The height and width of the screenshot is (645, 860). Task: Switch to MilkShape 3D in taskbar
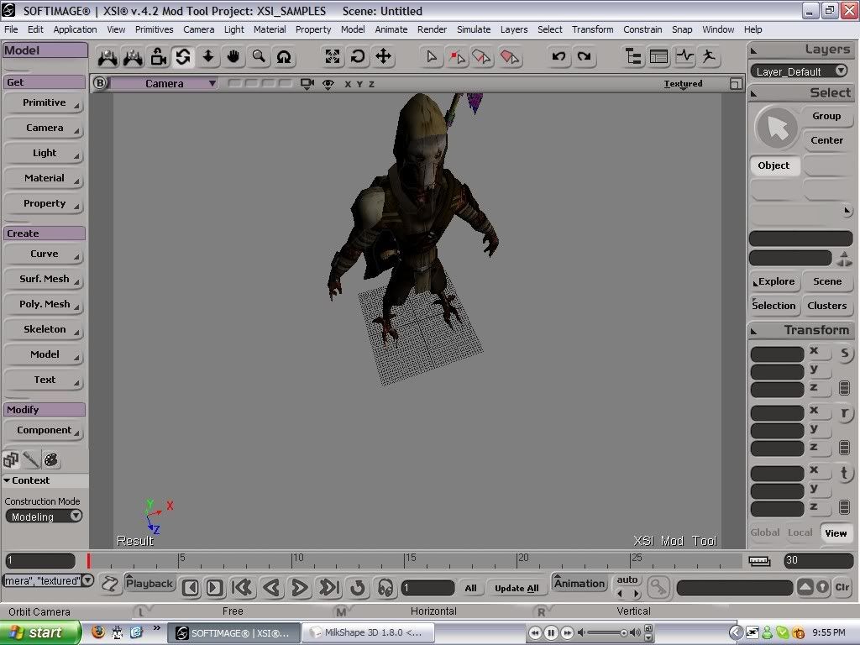coord(369,632)
